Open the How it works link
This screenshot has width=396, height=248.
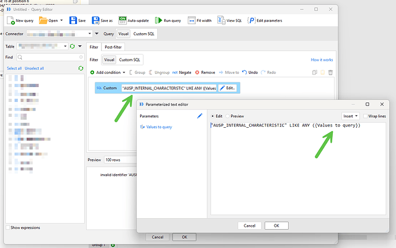[322, 60]
